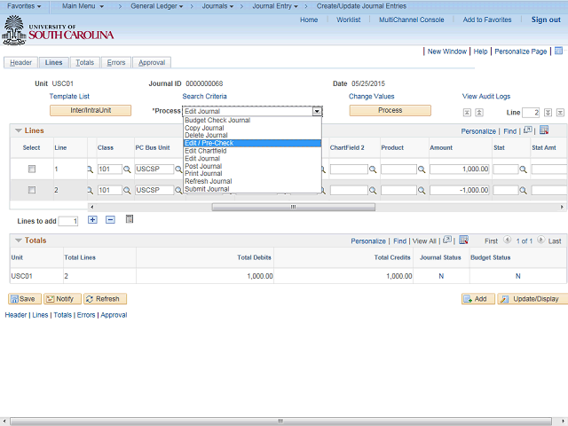Viewport: 568px width, 426px height.
Task: Click the Lines grid download icon
Action: pos(544,130)
